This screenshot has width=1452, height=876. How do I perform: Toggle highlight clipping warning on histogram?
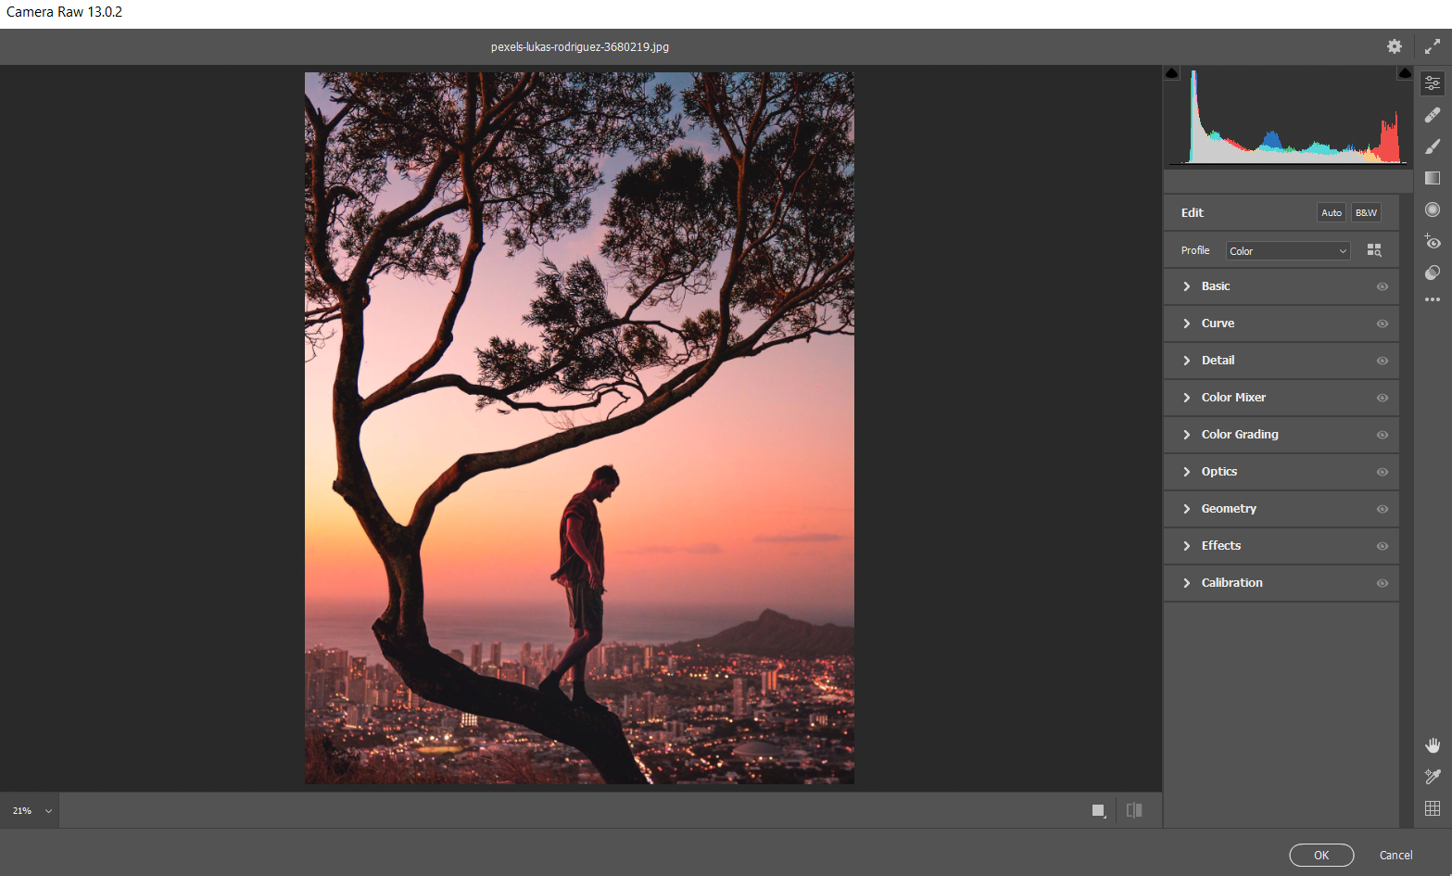coord(1404,72)
